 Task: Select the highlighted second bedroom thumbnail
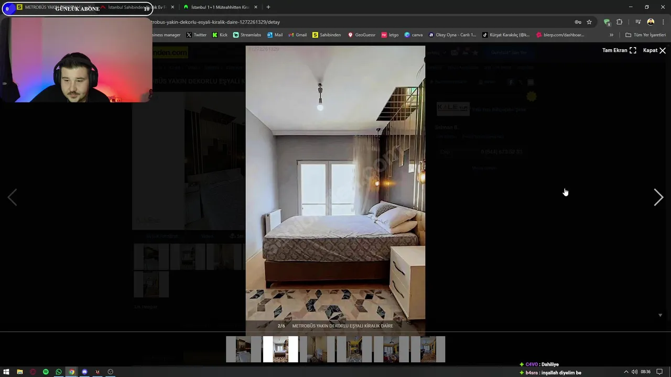coord(280,349)
